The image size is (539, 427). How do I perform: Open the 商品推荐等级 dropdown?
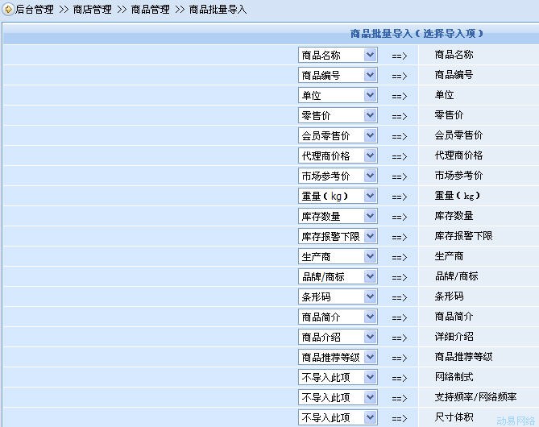point(337,357)
